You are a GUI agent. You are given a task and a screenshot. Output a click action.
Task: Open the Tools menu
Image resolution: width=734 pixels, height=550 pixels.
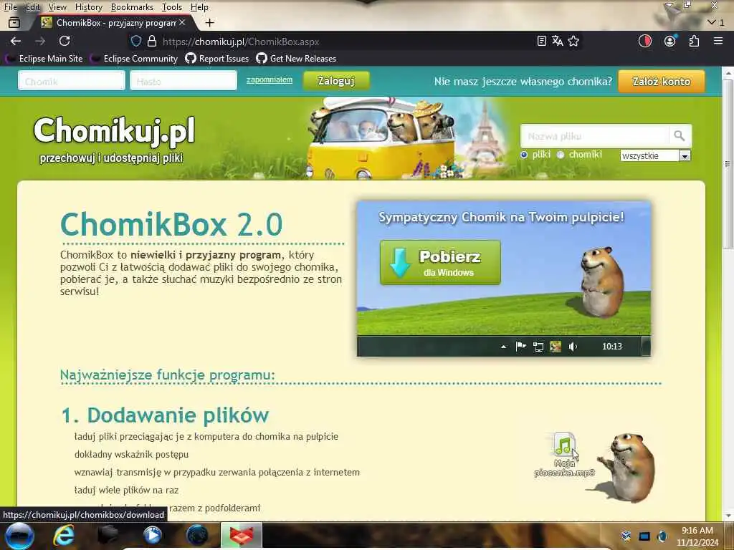[172, 7]
